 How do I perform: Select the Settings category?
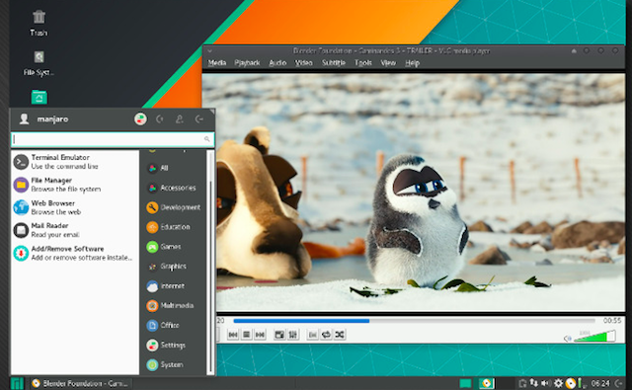point(174,345)
